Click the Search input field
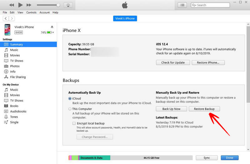Image resolution: width=250 pixels, height=164 pixels. (210, 5)
